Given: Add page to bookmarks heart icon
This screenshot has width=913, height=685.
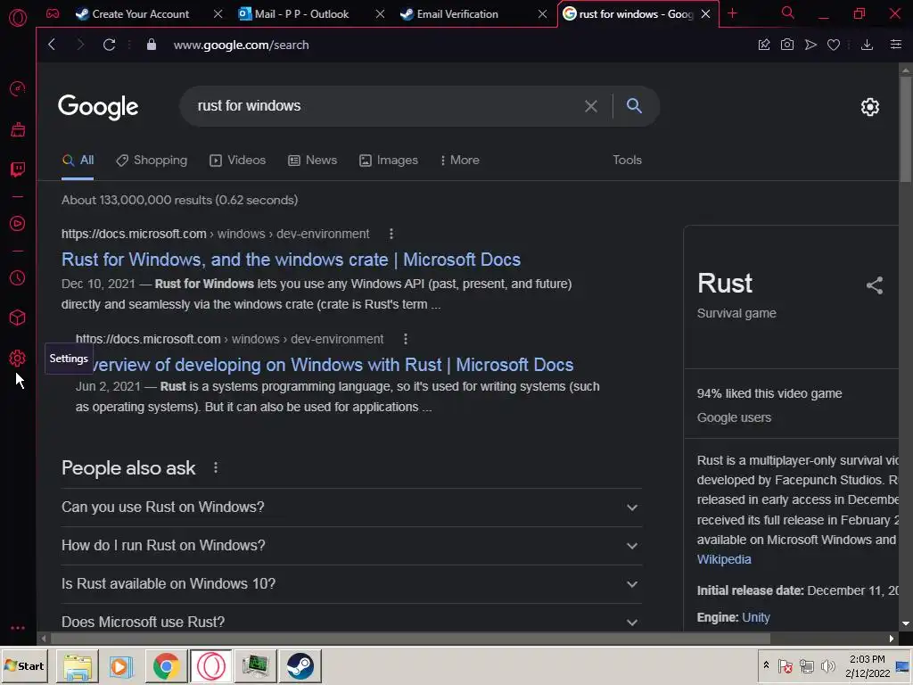Looking at the screenshot, I should pyautogui.click(x=834, y=45).
